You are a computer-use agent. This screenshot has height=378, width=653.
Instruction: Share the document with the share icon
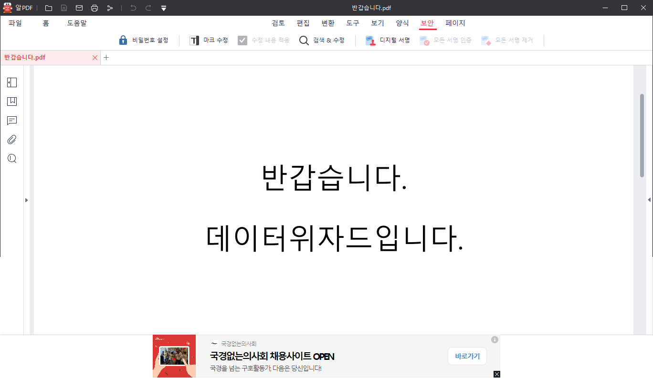click(x=110, y=8)
